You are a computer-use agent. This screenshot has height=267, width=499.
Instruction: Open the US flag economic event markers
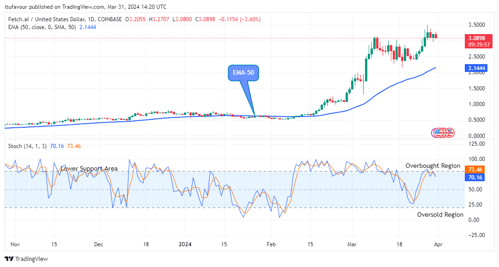click(443, 133)
